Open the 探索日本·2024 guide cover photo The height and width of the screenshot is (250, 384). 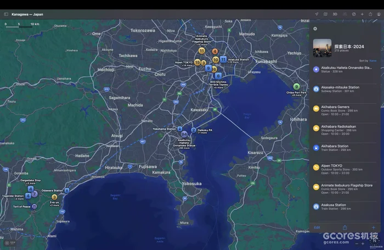pos(322,48)
